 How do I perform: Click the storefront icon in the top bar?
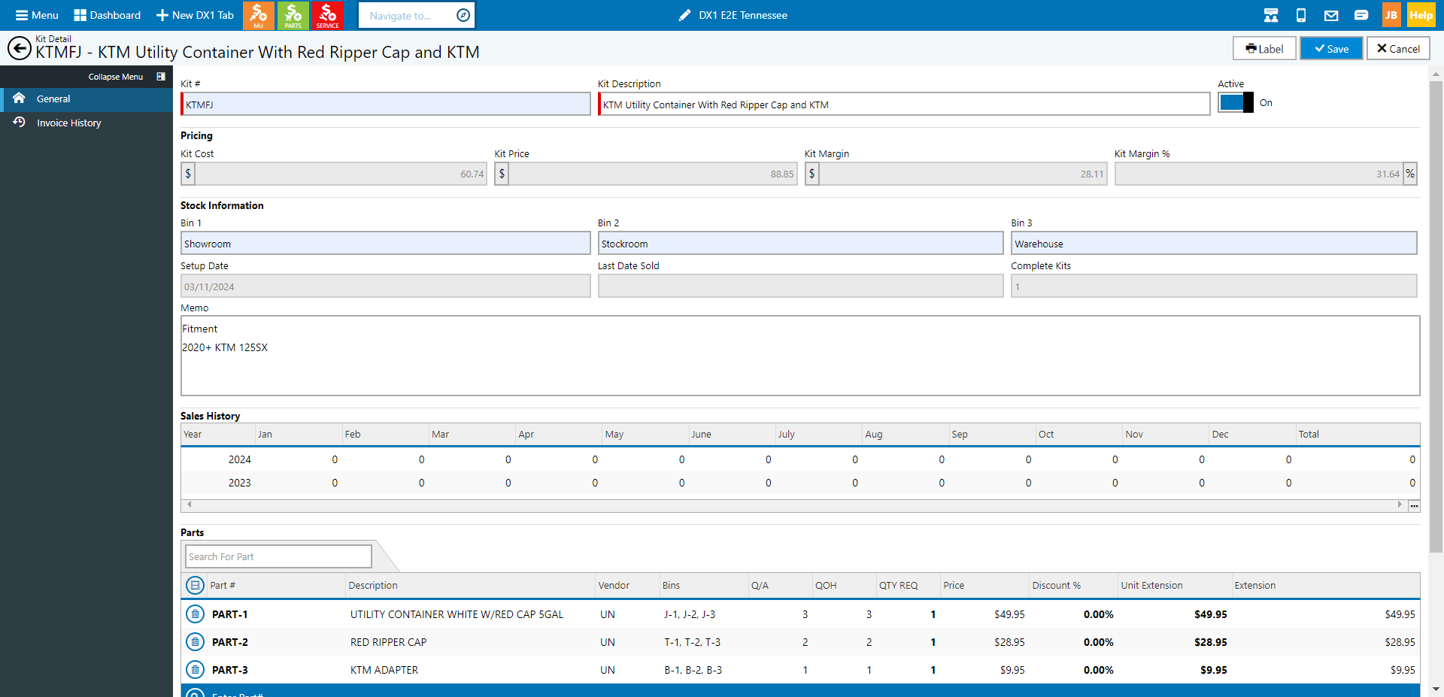point(1271,15)
